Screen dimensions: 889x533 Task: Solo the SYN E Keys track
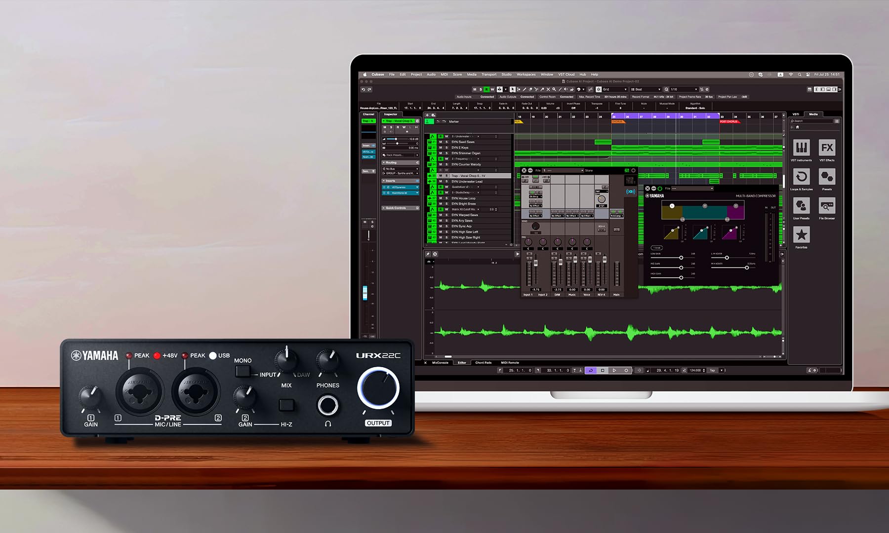(446, 148)
